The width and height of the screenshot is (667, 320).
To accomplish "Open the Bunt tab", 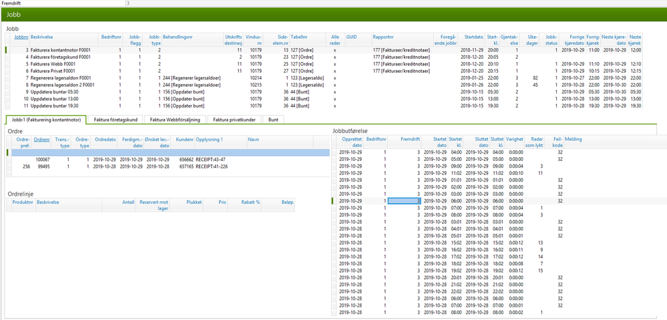I will tap(273, 120).
